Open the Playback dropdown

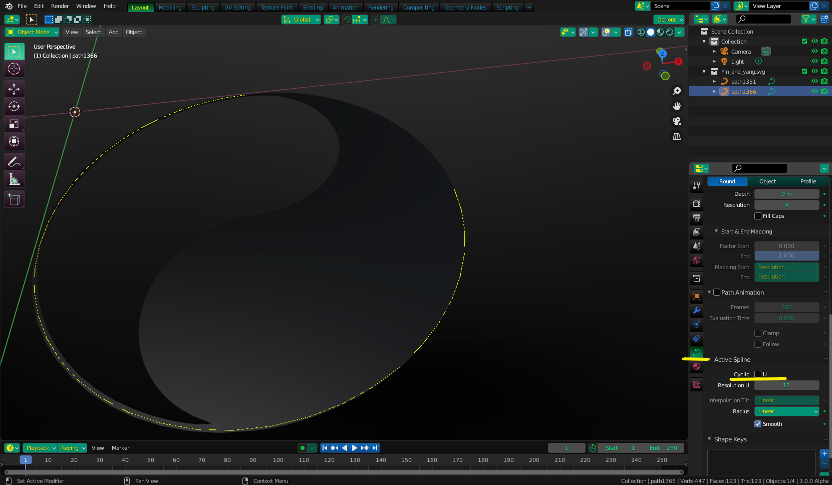tap(40, 448)
